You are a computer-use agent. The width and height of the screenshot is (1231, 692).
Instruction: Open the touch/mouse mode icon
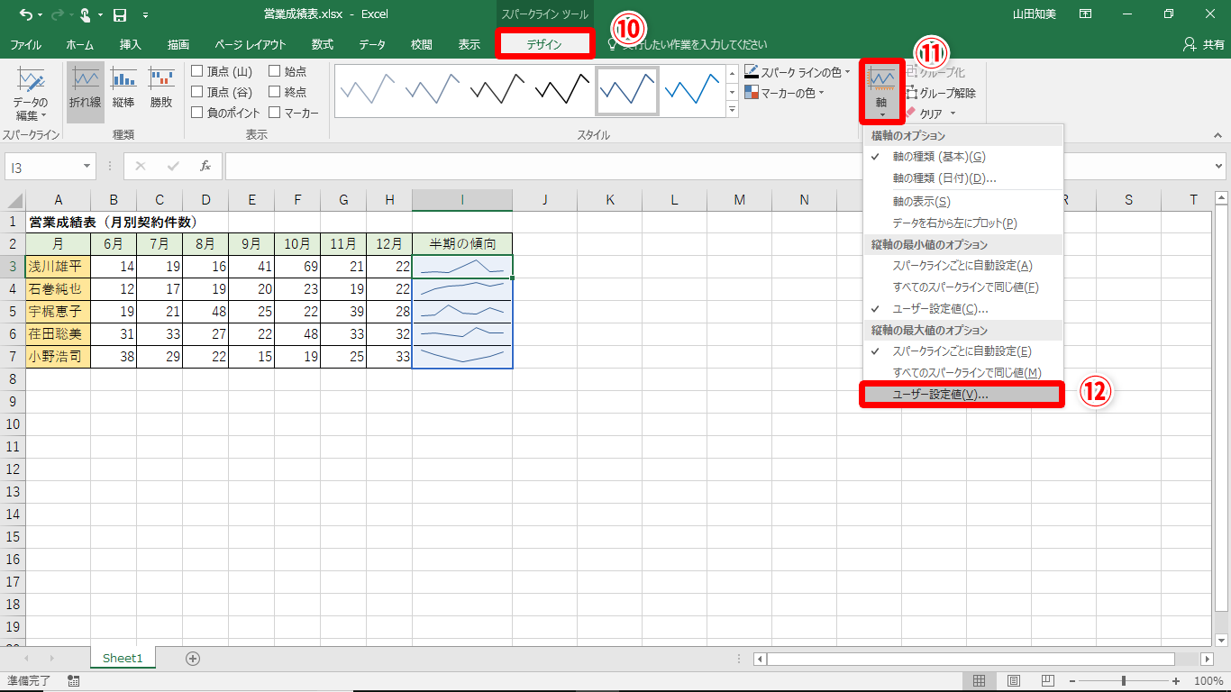pyautogui.click(x=85, y=14)
